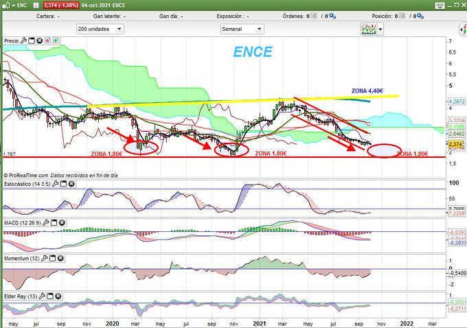Click the Cartera label
The width and height of the screenshot is (467, 328).
45,16
